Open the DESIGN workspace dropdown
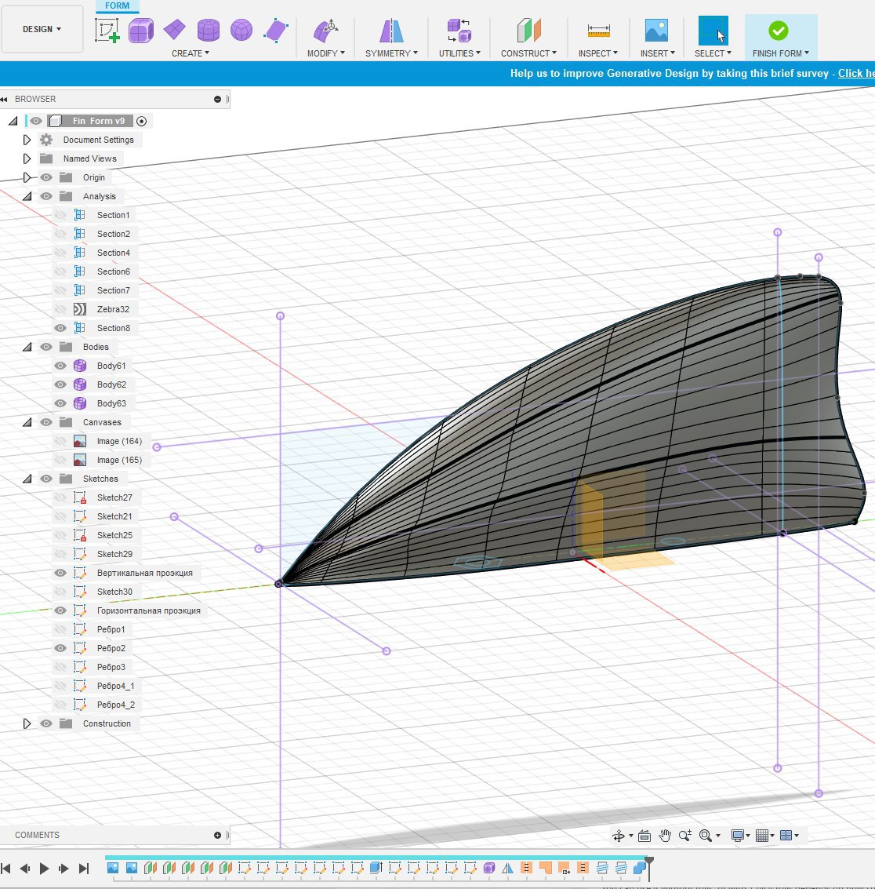 (42, 29)
